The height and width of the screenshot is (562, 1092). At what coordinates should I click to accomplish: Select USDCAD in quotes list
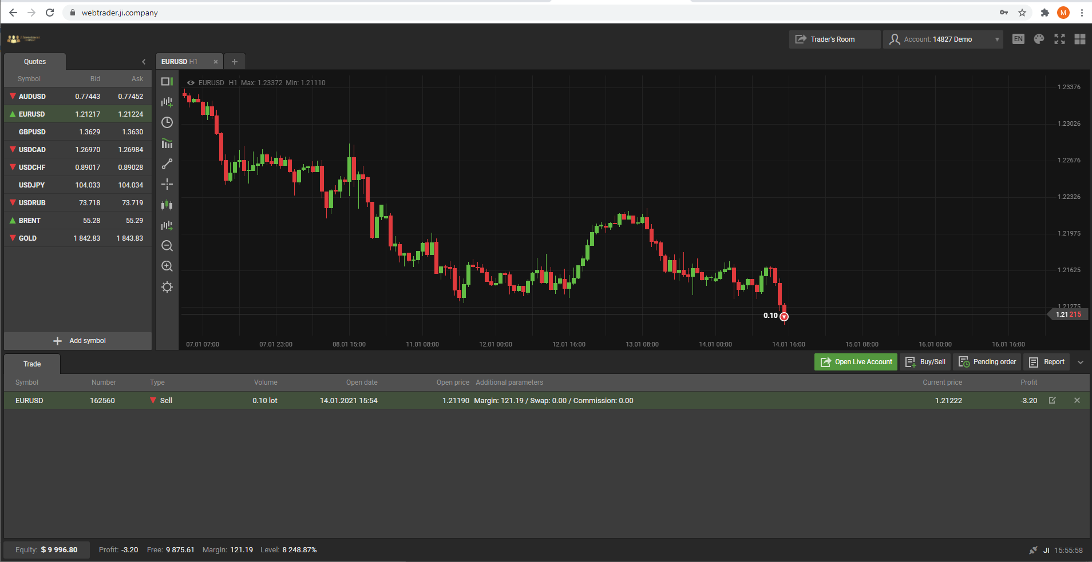(78, 150)
